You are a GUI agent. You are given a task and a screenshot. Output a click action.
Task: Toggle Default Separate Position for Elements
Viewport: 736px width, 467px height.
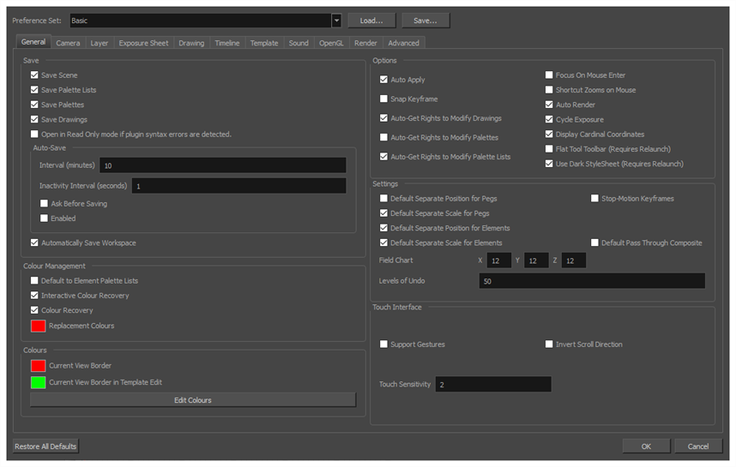[x=383, y=228]
